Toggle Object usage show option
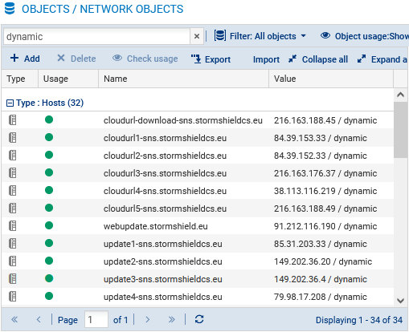This screenshot has height=332, width=409. [x=365, y=36]
